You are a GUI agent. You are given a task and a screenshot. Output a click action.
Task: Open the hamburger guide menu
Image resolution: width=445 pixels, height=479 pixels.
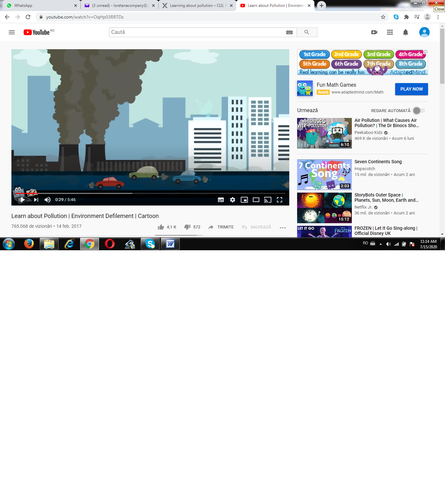pyautogui.click(x=12, y=32)
